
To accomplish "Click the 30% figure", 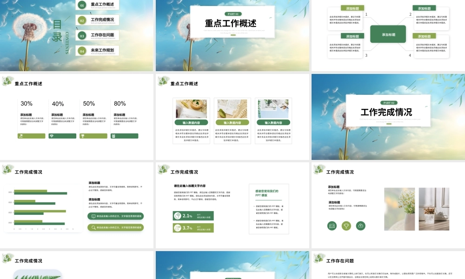I will tap(27, 104).
